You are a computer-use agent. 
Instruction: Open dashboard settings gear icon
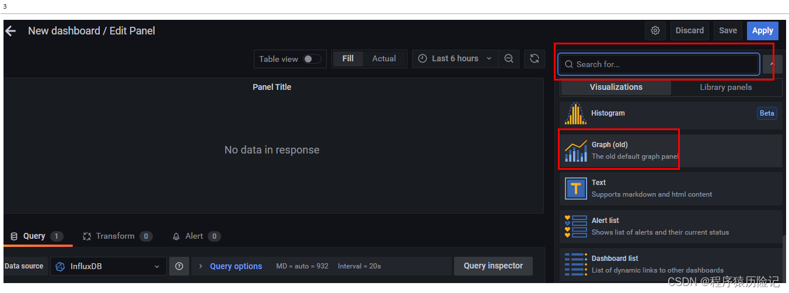(x=655, y=30)
